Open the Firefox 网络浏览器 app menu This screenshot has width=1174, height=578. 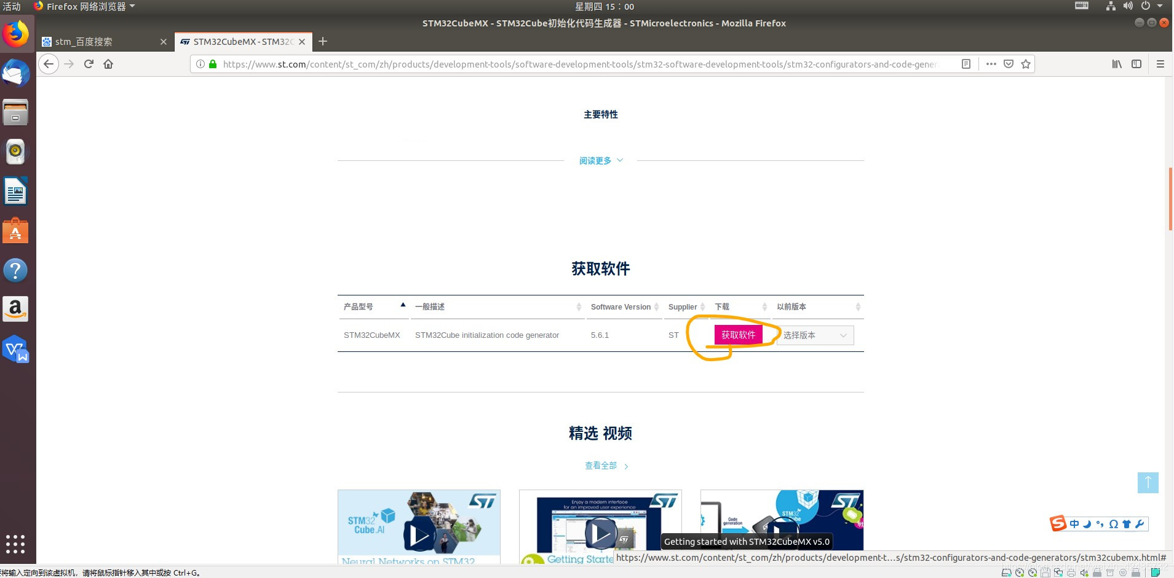[x=84, y=6]
